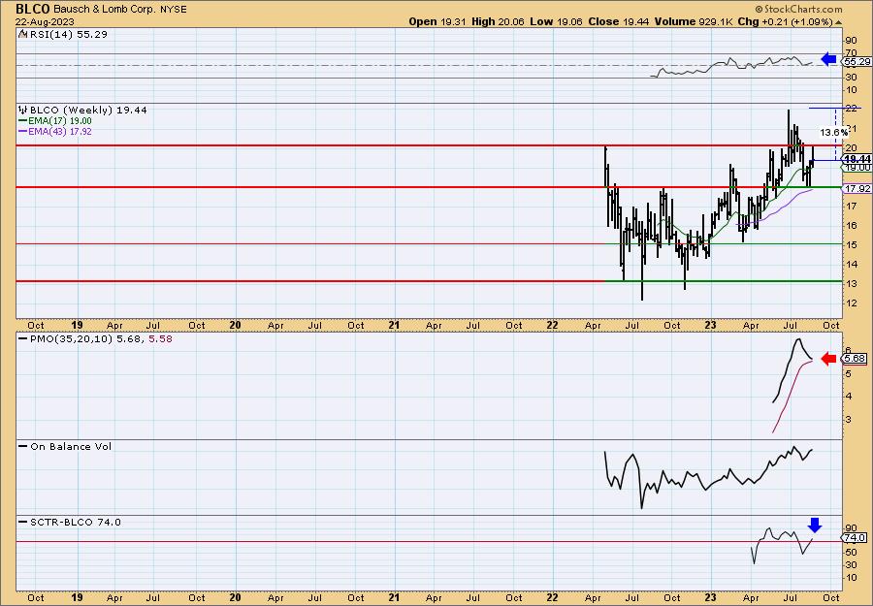Click the 55.29 RSI value tag on axis
The image size is (873, 606).
click(x=857, y=62)
